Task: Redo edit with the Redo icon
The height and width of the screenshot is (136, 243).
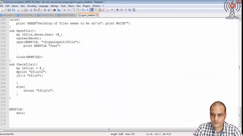Action: tap(49, 10)
